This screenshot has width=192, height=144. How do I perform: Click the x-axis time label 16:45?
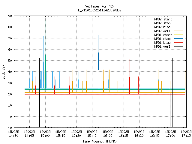154,136
